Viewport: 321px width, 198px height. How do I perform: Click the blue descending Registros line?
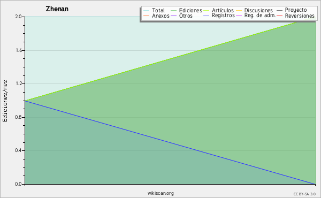point(170,142)
